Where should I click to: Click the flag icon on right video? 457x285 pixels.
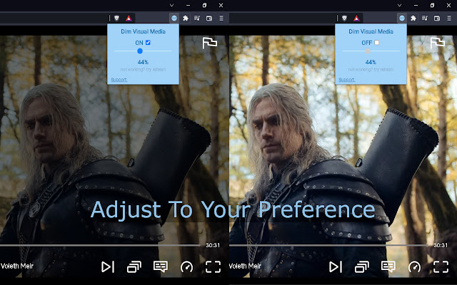point(438,43)
